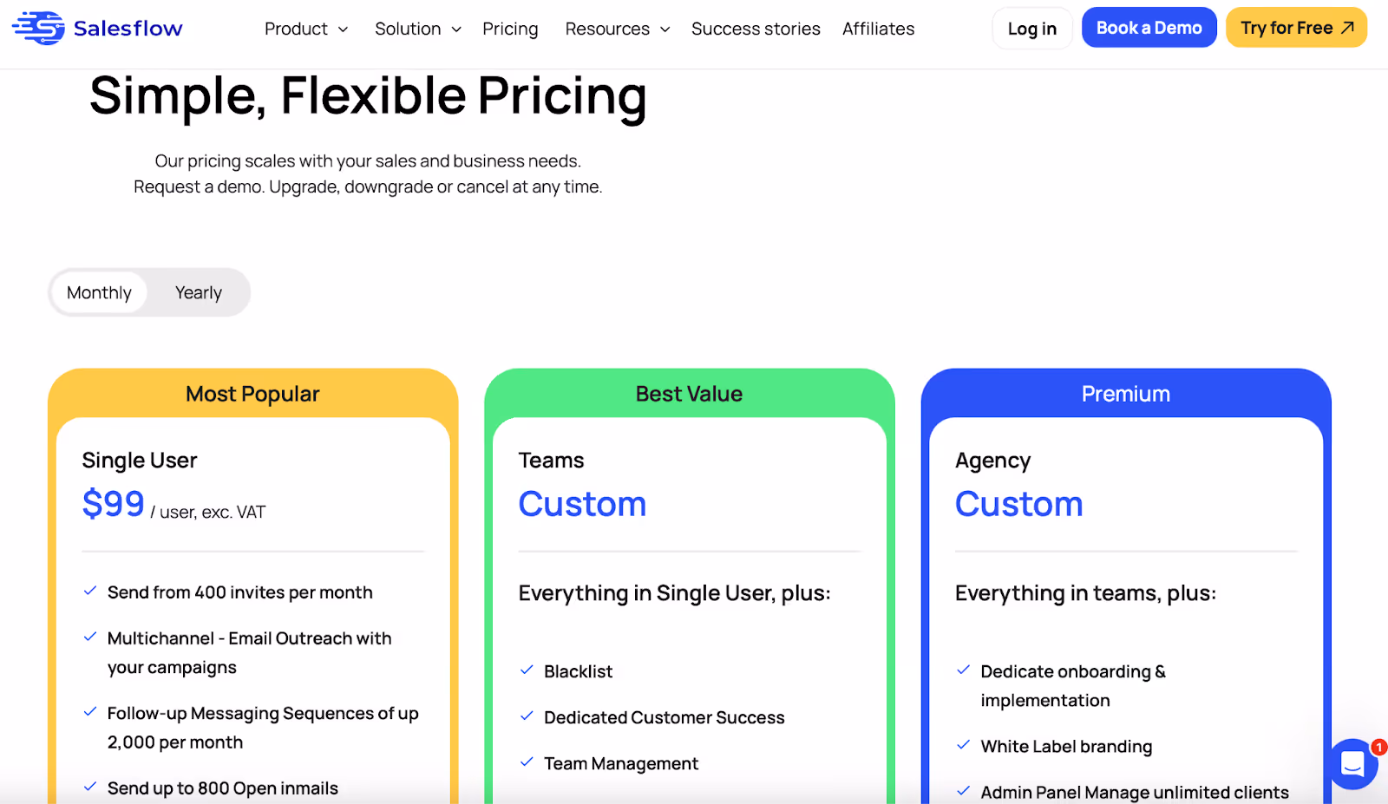
Task: Open Success stories from the navigation
Action: coord(756,29)
